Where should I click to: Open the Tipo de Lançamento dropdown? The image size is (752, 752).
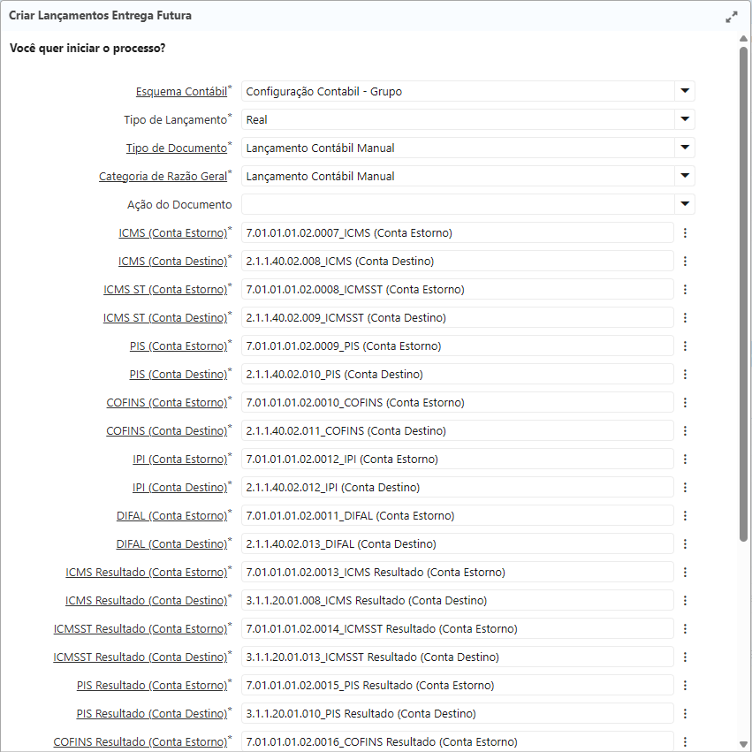[x=684, y=119]
